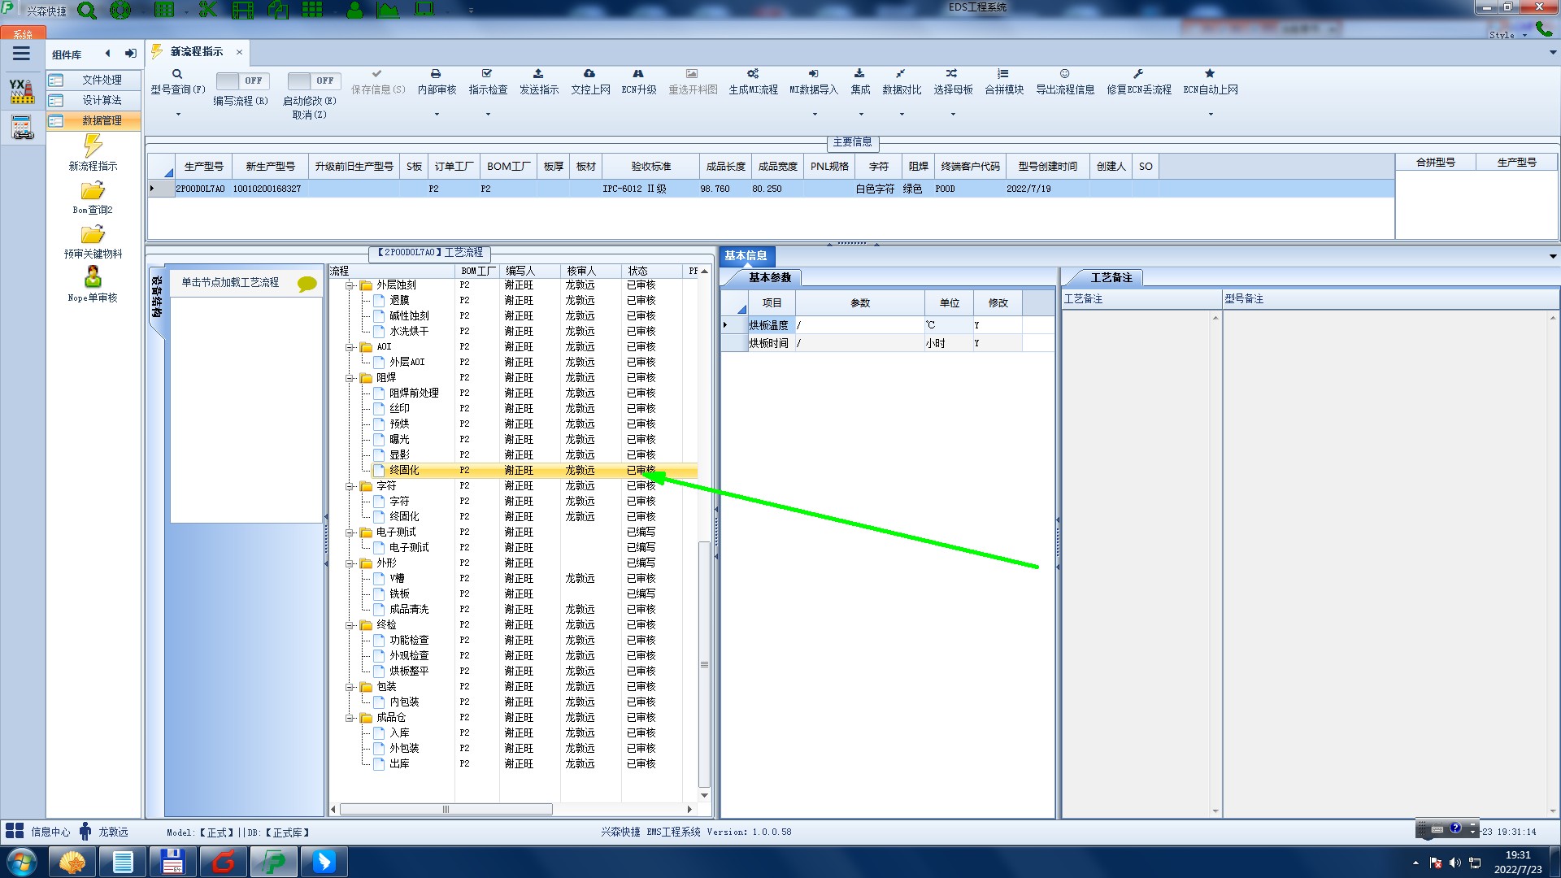This screenshot has width=1561, height=878.
Task: Click 导出流程信息 smiley toolbar button
Action: tap(1065, 81)
